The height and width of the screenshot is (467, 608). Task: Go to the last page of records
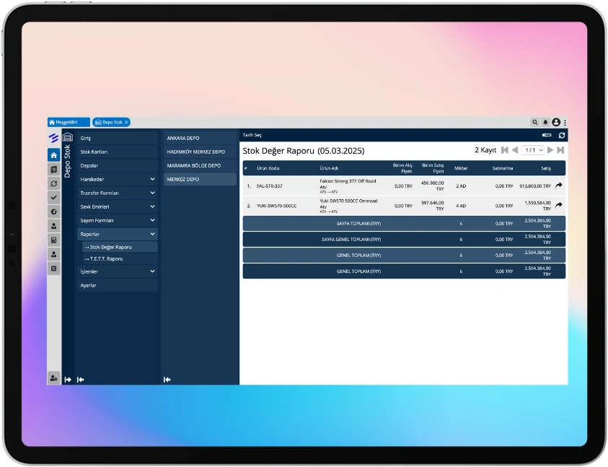(x=560, y=150)
